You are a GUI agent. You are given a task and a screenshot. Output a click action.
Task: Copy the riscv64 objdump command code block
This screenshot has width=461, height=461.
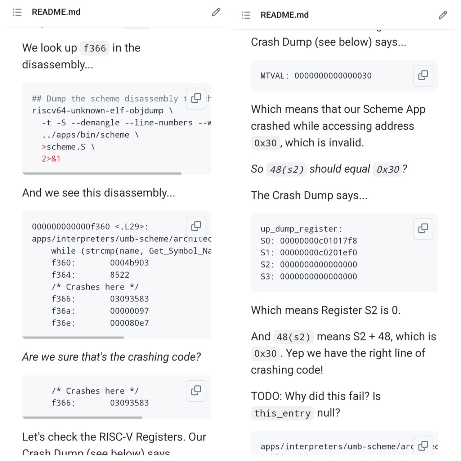point(196,98)
